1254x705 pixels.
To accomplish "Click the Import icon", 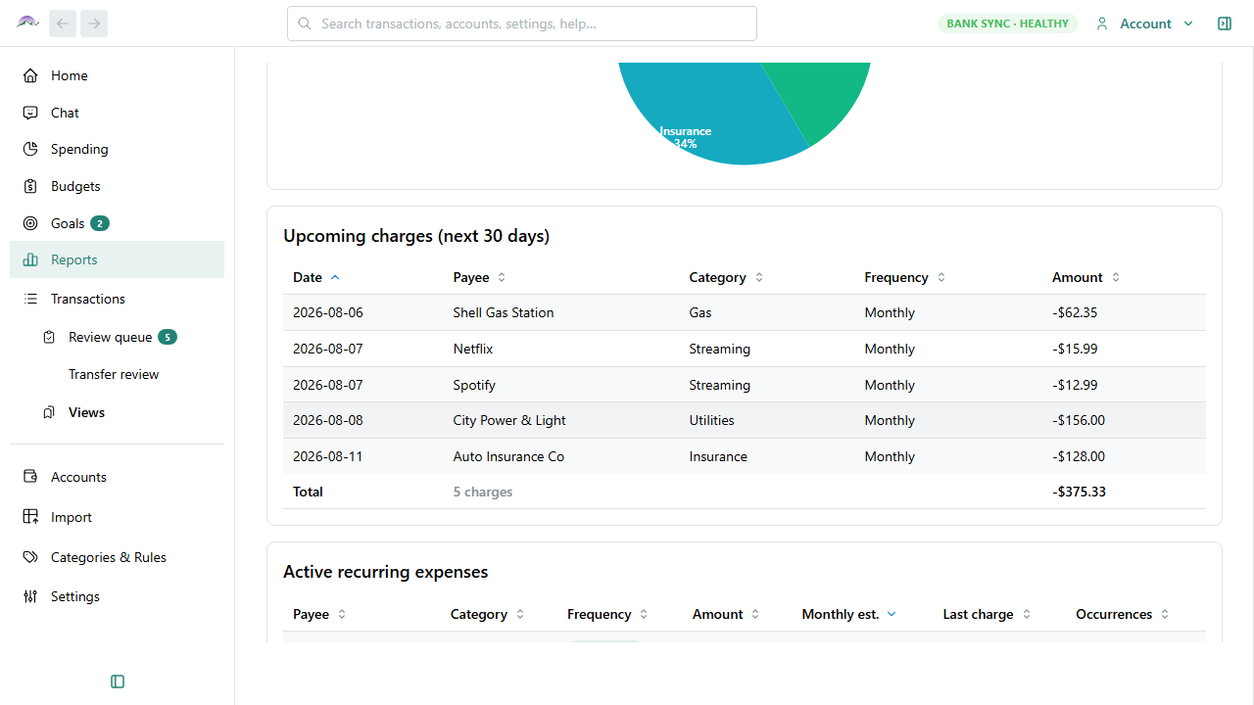I will pyautogui.click(x=30, y=517).
